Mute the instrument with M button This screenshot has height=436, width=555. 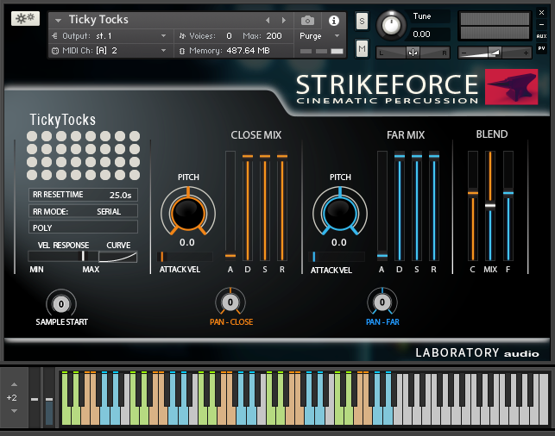(362, 48)
